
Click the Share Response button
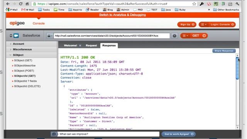(224, 51)
